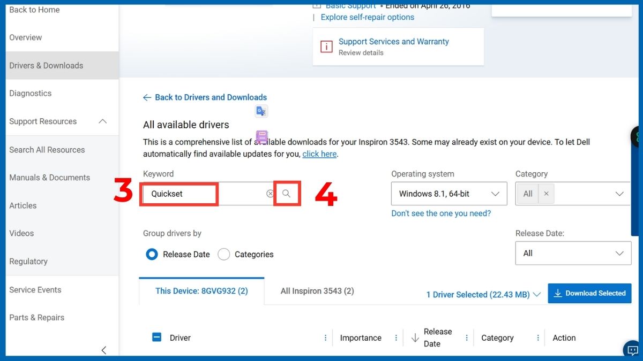This screenshot has height=361, width=643.
Task: Open Overview in the sidebar
Action: [x=25, y=37]
